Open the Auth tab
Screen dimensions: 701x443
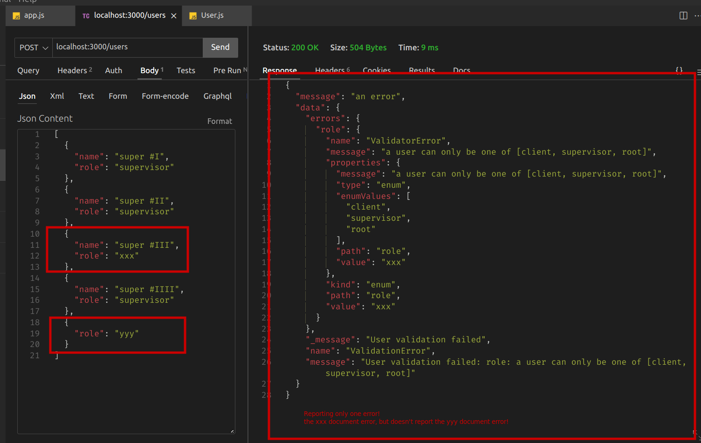pos(114,70)
